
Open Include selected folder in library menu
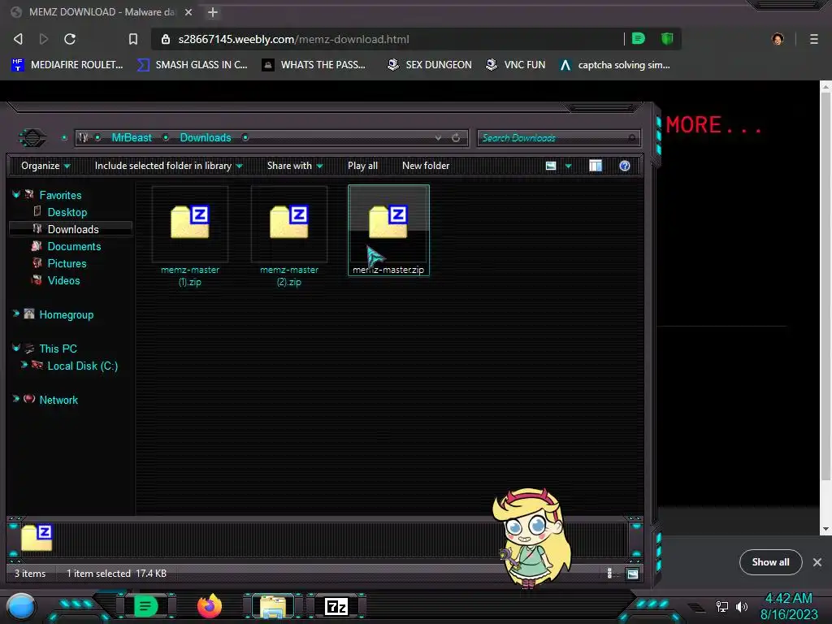click(x=168, y=166)
